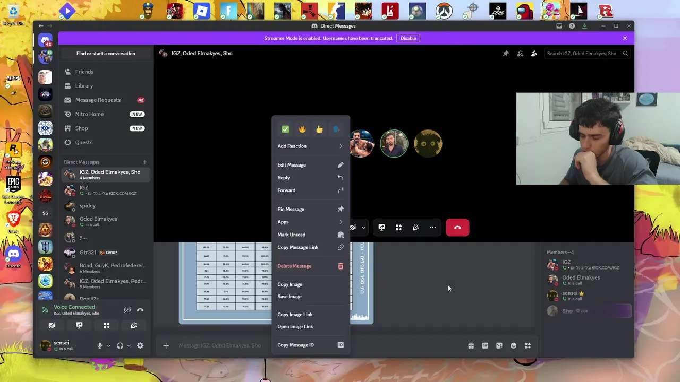This screenshot has width=680, height=382.
Task: Click the plus attach button in message box
Action: (x=166, y=345)
